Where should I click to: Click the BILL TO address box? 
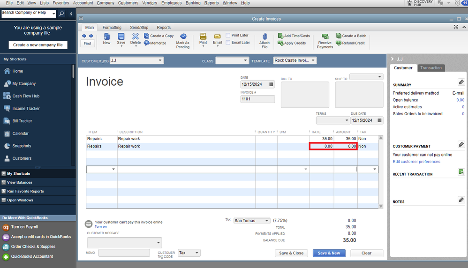pyautogui.click(x=305, y=95)
